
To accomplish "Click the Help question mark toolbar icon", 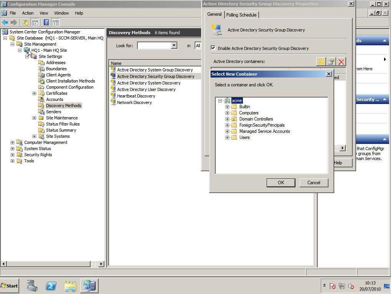I will point(46,22).
